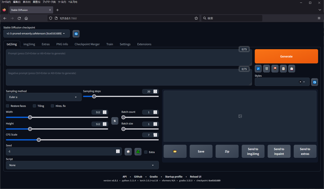Click into the Negative prompt box
The image size is (324, 189).
(x=129, y=77)
